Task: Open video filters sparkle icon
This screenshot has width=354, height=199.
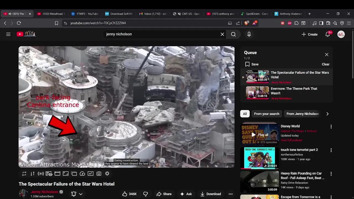Action: pos(90,174)
